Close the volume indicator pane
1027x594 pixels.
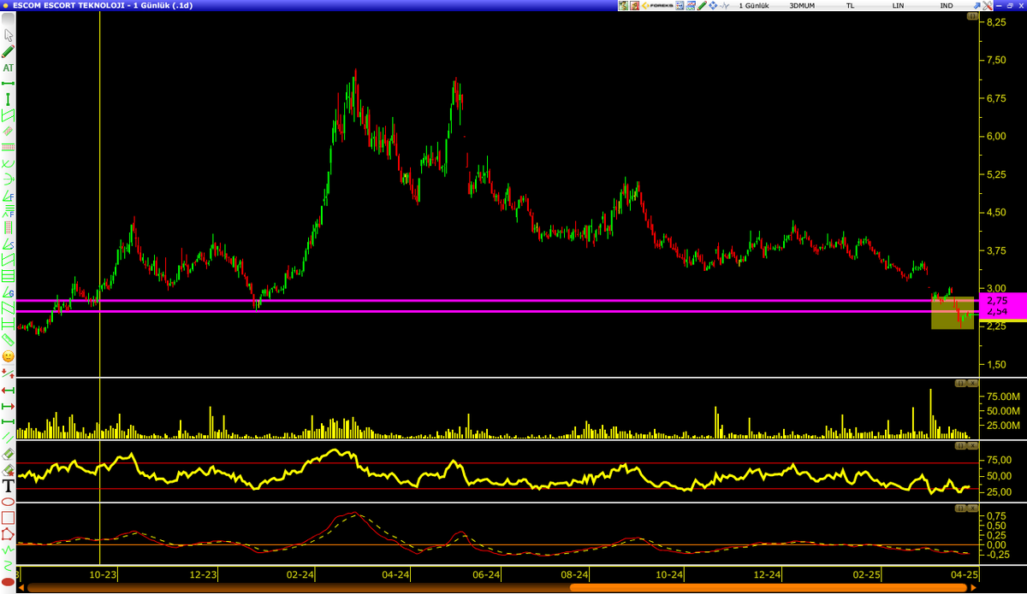(972, 383)
